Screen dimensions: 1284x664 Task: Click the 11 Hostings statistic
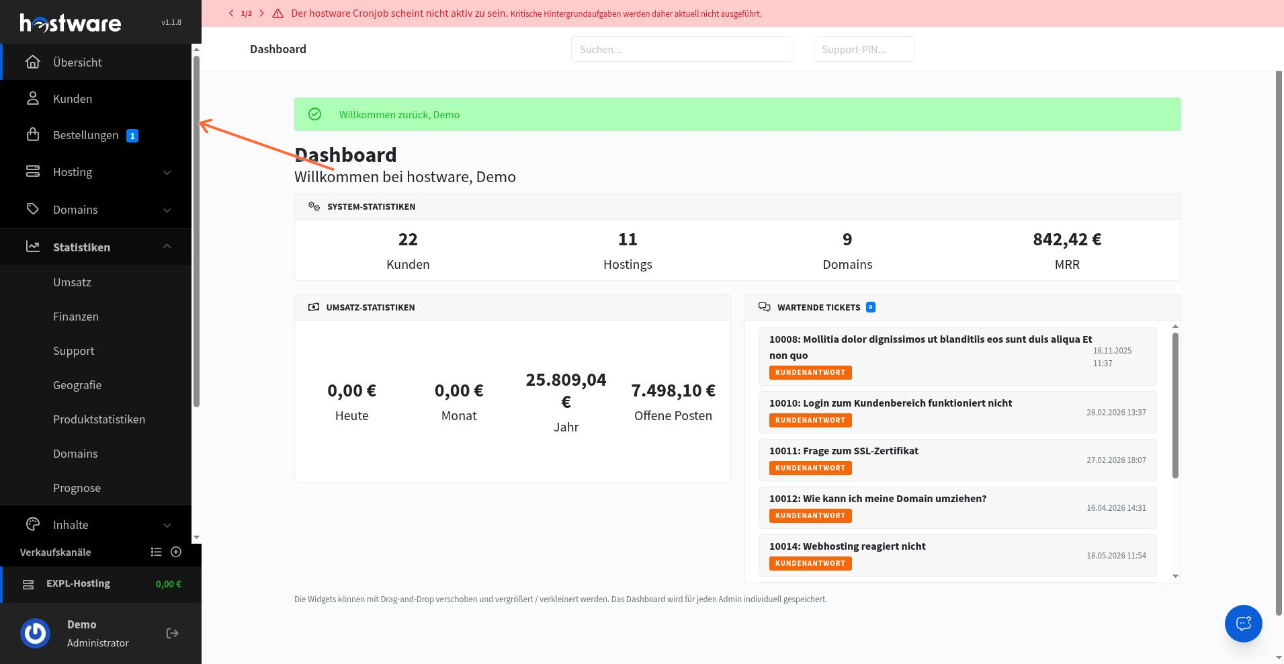click(x=628, y=250)
